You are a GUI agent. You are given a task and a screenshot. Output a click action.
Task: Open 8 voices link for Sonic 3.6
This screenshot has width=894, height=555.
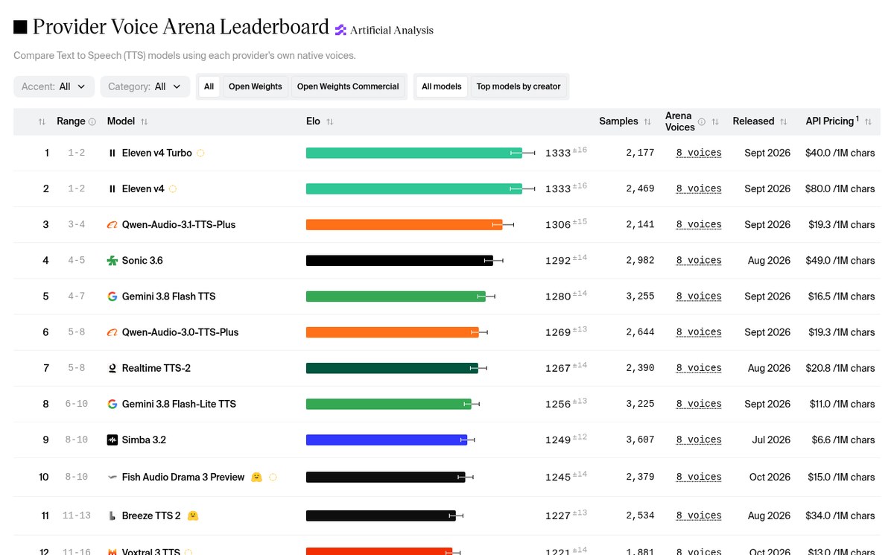point(699,261)
